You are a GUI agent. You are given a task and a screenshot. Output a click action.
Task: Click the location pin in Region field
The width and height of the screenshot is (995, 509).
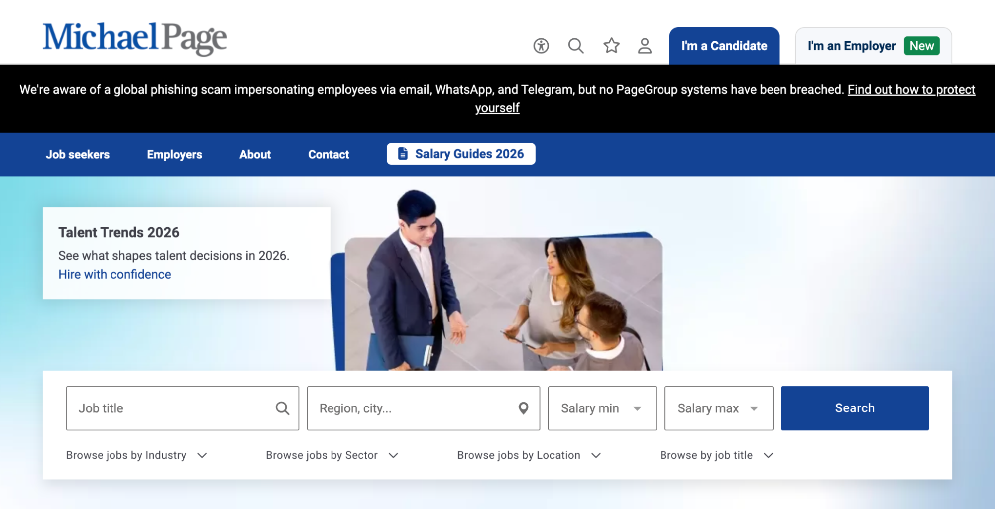tap(523, 408)
